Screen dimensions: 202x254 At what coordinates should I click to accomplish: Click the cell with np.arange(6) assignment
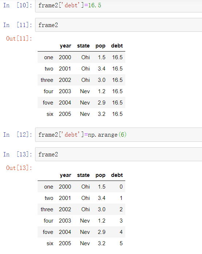[x=118, y=134]
